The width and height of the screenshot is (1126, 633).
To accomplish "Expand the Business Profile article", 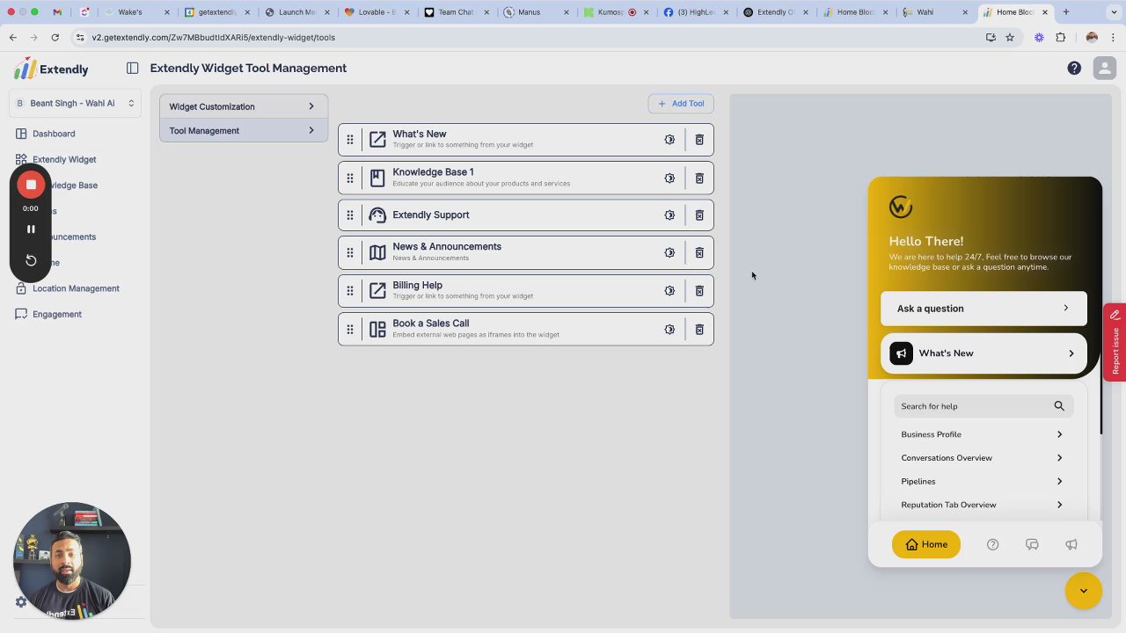I will click(983, 434).
